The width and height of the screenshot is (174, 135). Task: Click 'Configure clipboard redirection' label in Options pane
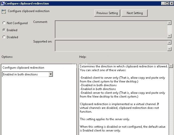tap(23, 68)
